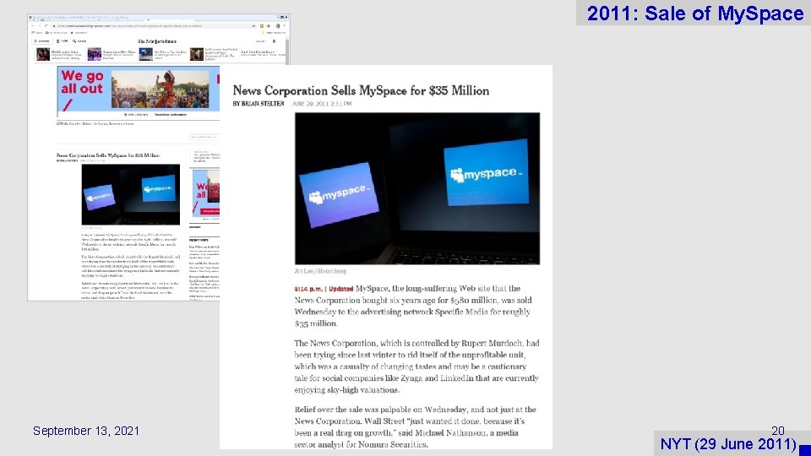Click the small MySpace photo in browser page
Image resolution: width=811 pixels, height=456 pixels.
click(131, 194)
